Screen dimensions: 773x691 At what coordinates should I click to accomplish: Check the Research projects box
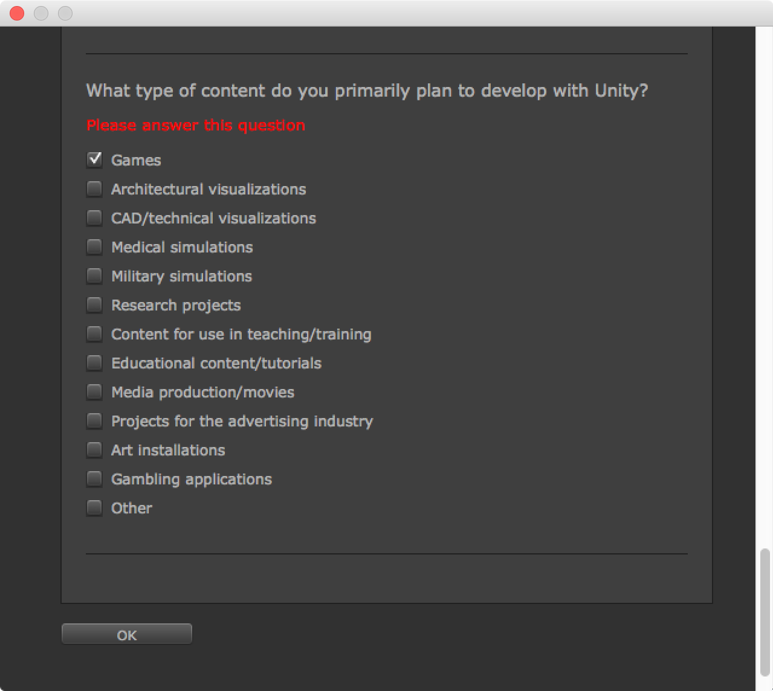94,305
